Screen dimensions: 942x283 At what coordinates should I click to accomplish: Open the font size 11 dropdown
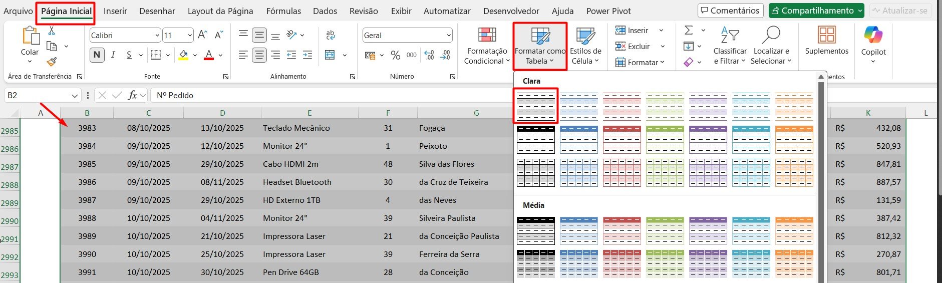190,35
